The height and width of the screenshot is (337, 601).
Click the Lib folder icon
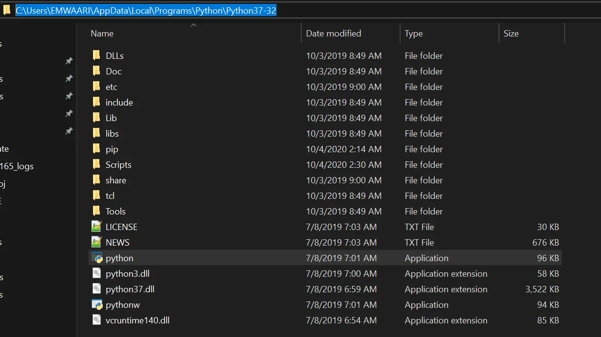pos(96,118)
